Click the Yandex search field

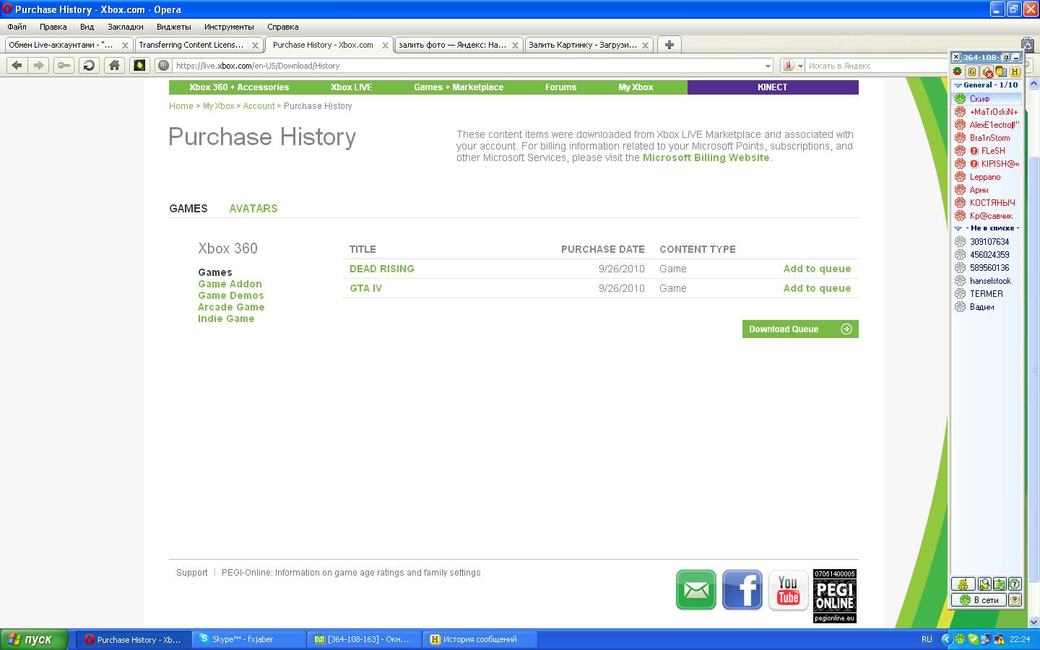pos(877,66)
